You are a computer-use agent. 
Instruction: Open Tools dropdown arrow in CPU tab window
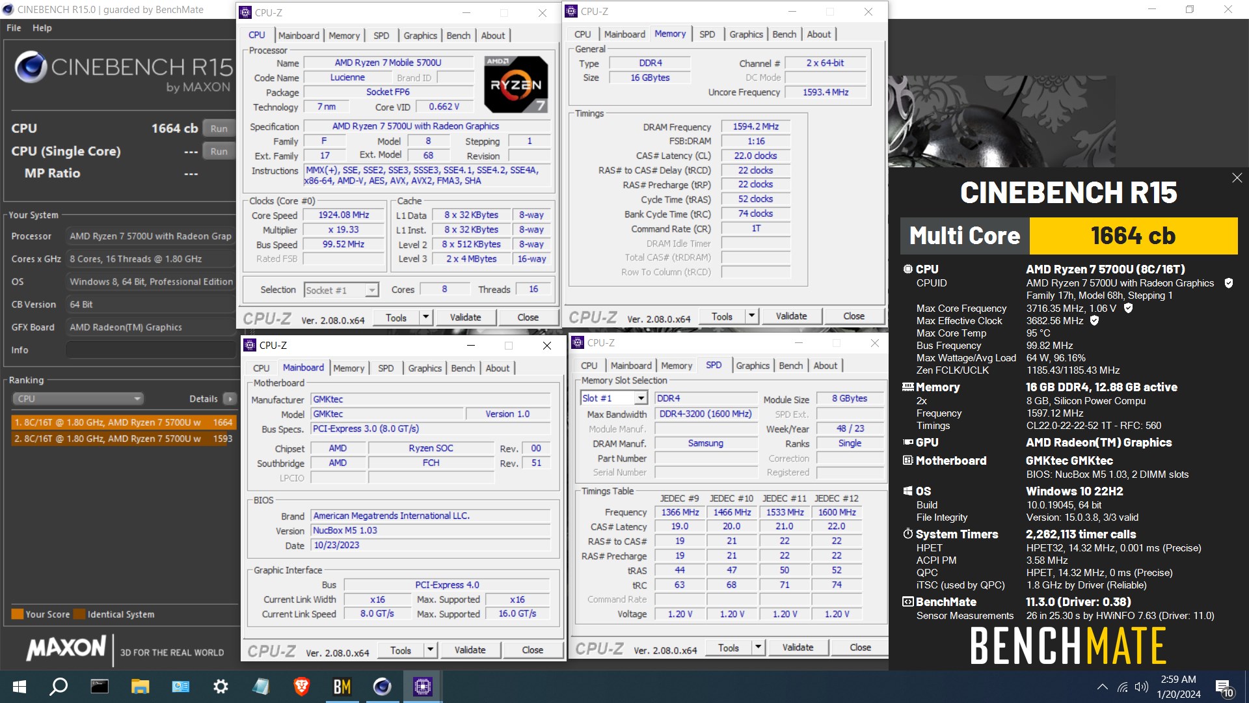pos(425,318)
